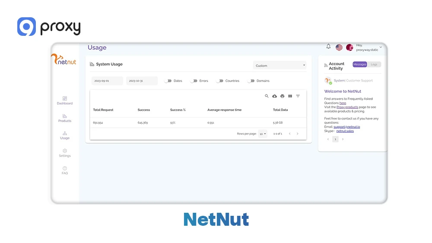Expand the proxyway.static account menu chevron
This screenshot has height=243, width=432.
point(381,47)
